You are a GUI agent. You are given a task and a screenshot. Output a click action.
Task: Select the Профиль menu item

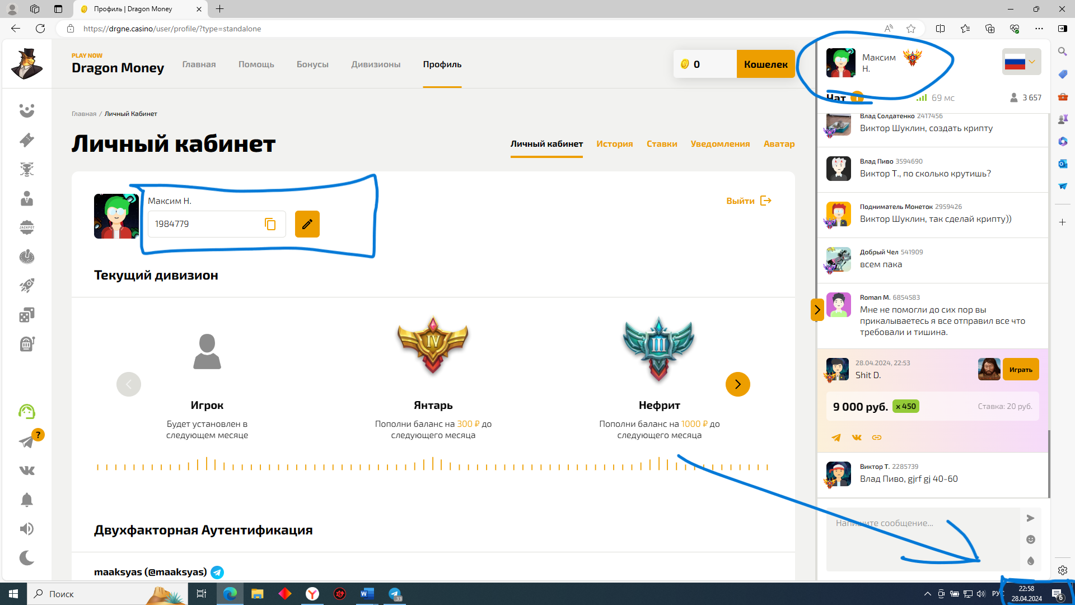click(x=442, y=64)
